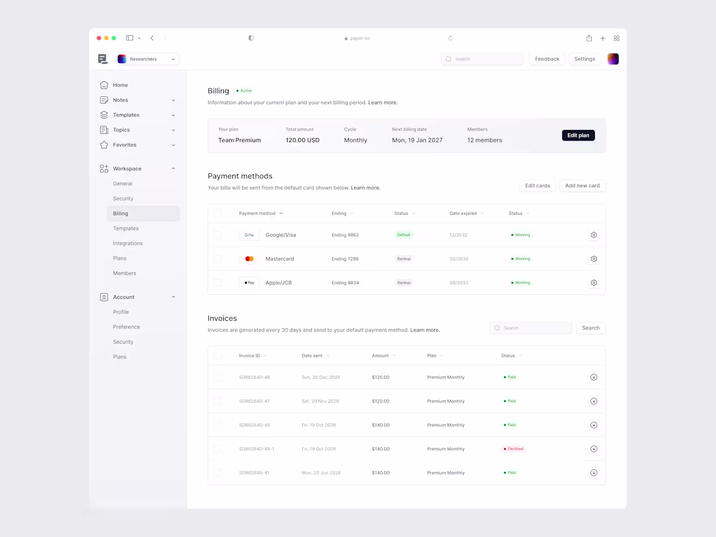
Task: Select the Google/Visa payment method checkbox
Action: [x=217, y=235]
